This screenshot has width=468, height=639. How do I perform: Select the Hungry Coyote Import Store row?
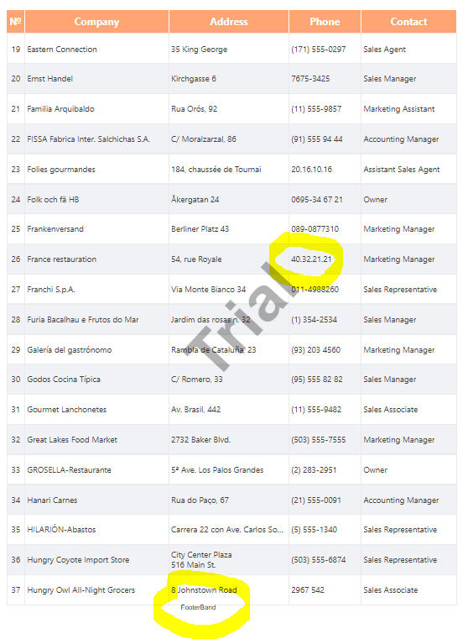(231, 559)
